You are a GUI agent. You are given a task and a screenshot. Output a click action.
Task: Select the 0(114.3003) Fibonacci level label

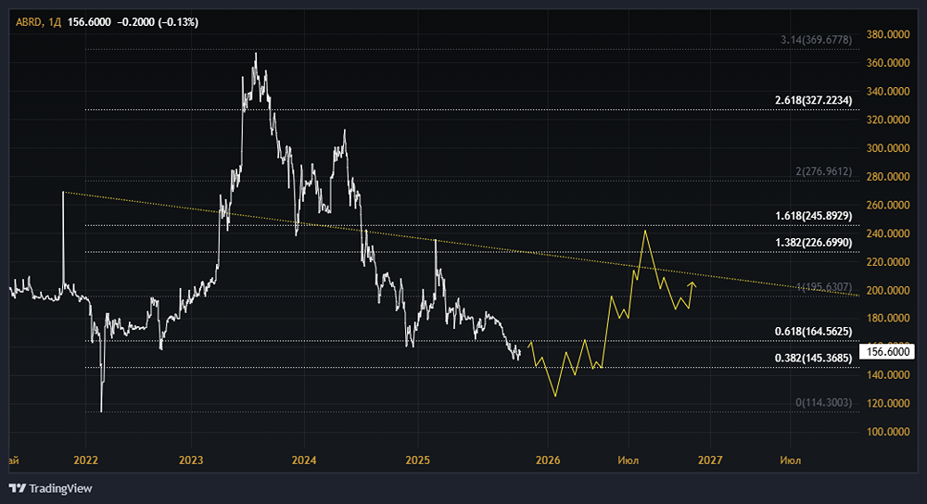[x=824, y=402]
